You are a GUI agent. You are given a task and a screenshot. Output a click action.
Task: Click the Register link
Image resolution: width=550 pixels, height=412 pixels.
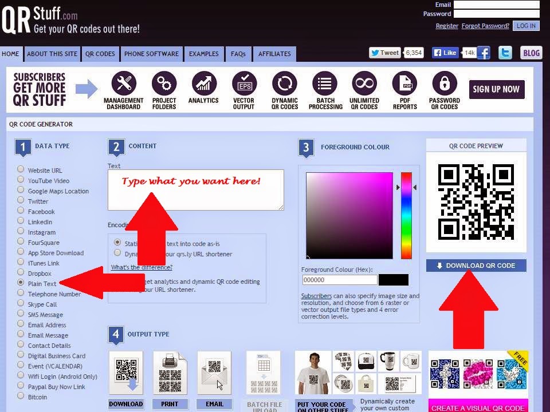click(447, 26)
